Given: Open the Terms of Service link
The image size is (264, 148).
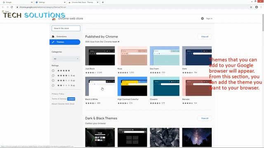Looking at the screenshot, I should pyautogui.click(x=59, y=99).
